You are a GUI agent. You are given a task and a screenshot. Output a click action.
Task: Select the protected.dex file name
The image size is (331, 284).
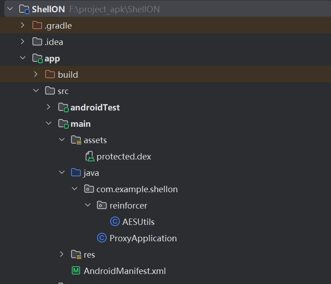point(124,157)
